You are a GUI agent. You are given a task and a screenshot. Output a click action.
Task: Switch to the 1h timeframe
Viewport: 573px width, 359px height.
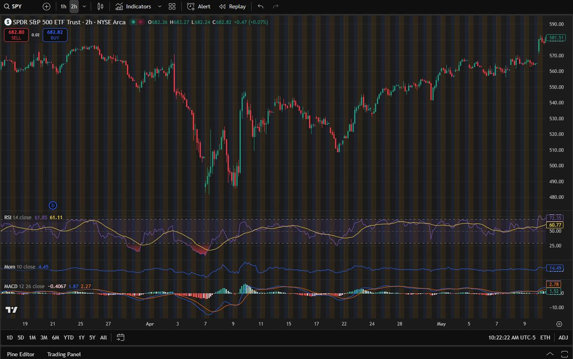point(63,7)
